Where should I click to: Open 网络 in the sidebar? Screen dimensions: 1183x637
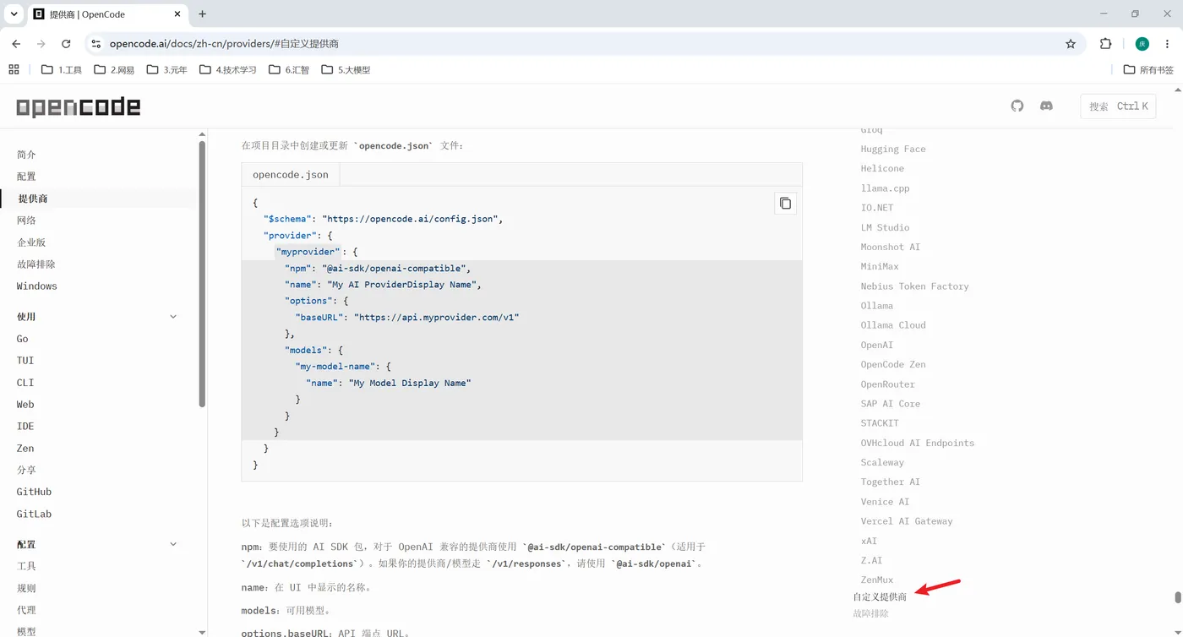coord(26,220)
